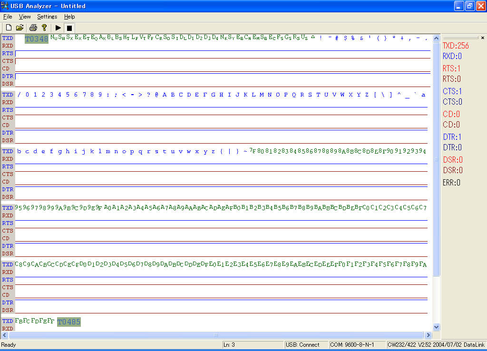Open a file with the folder icon
The width and height of the screenshot is (487, 351).
tap(20, 28)
